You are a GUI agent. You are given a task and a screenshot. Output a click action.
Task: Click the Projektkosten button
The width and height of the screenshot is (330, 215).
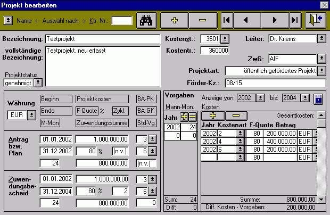click(101, 99)
